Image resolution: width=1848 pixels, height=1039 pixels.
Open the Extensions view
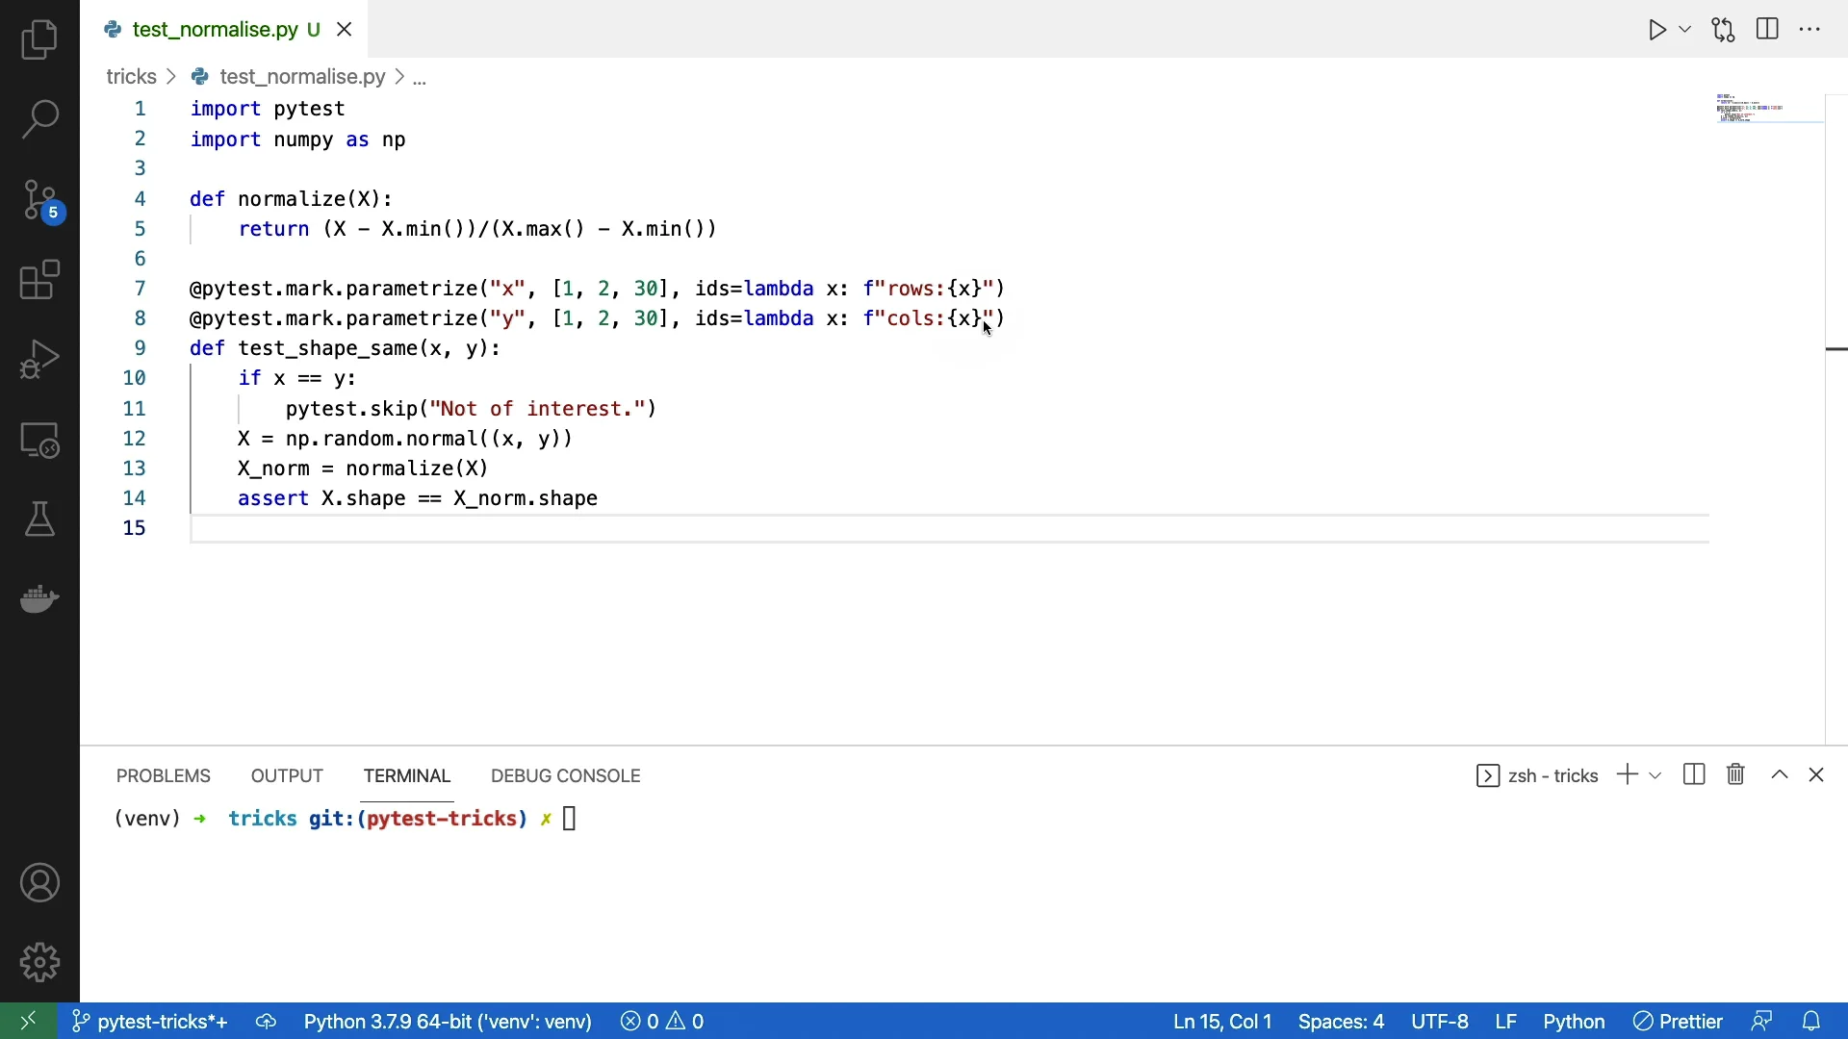coord(39,281)
